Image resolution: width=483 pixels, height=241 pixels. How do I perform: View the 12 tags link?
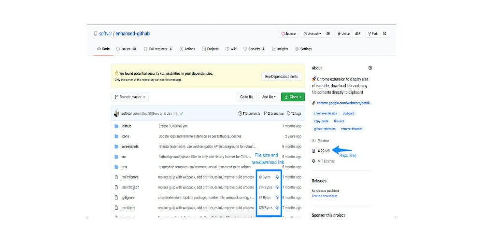pos(294,113)
